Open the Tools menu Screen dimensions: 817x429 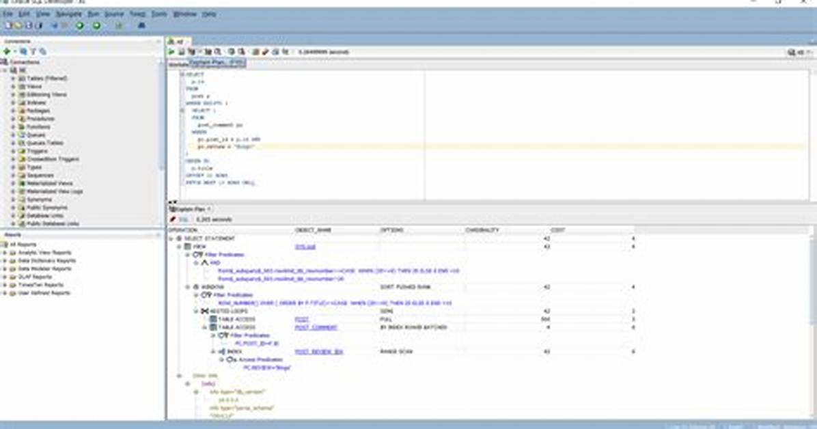click(159, 14)
